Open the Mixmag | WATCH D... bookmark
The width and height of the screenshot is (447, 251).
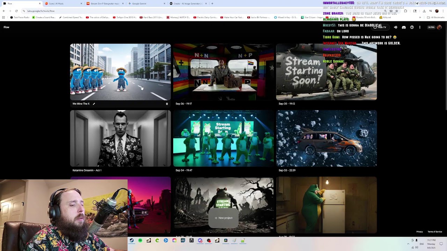coord(178,17)
